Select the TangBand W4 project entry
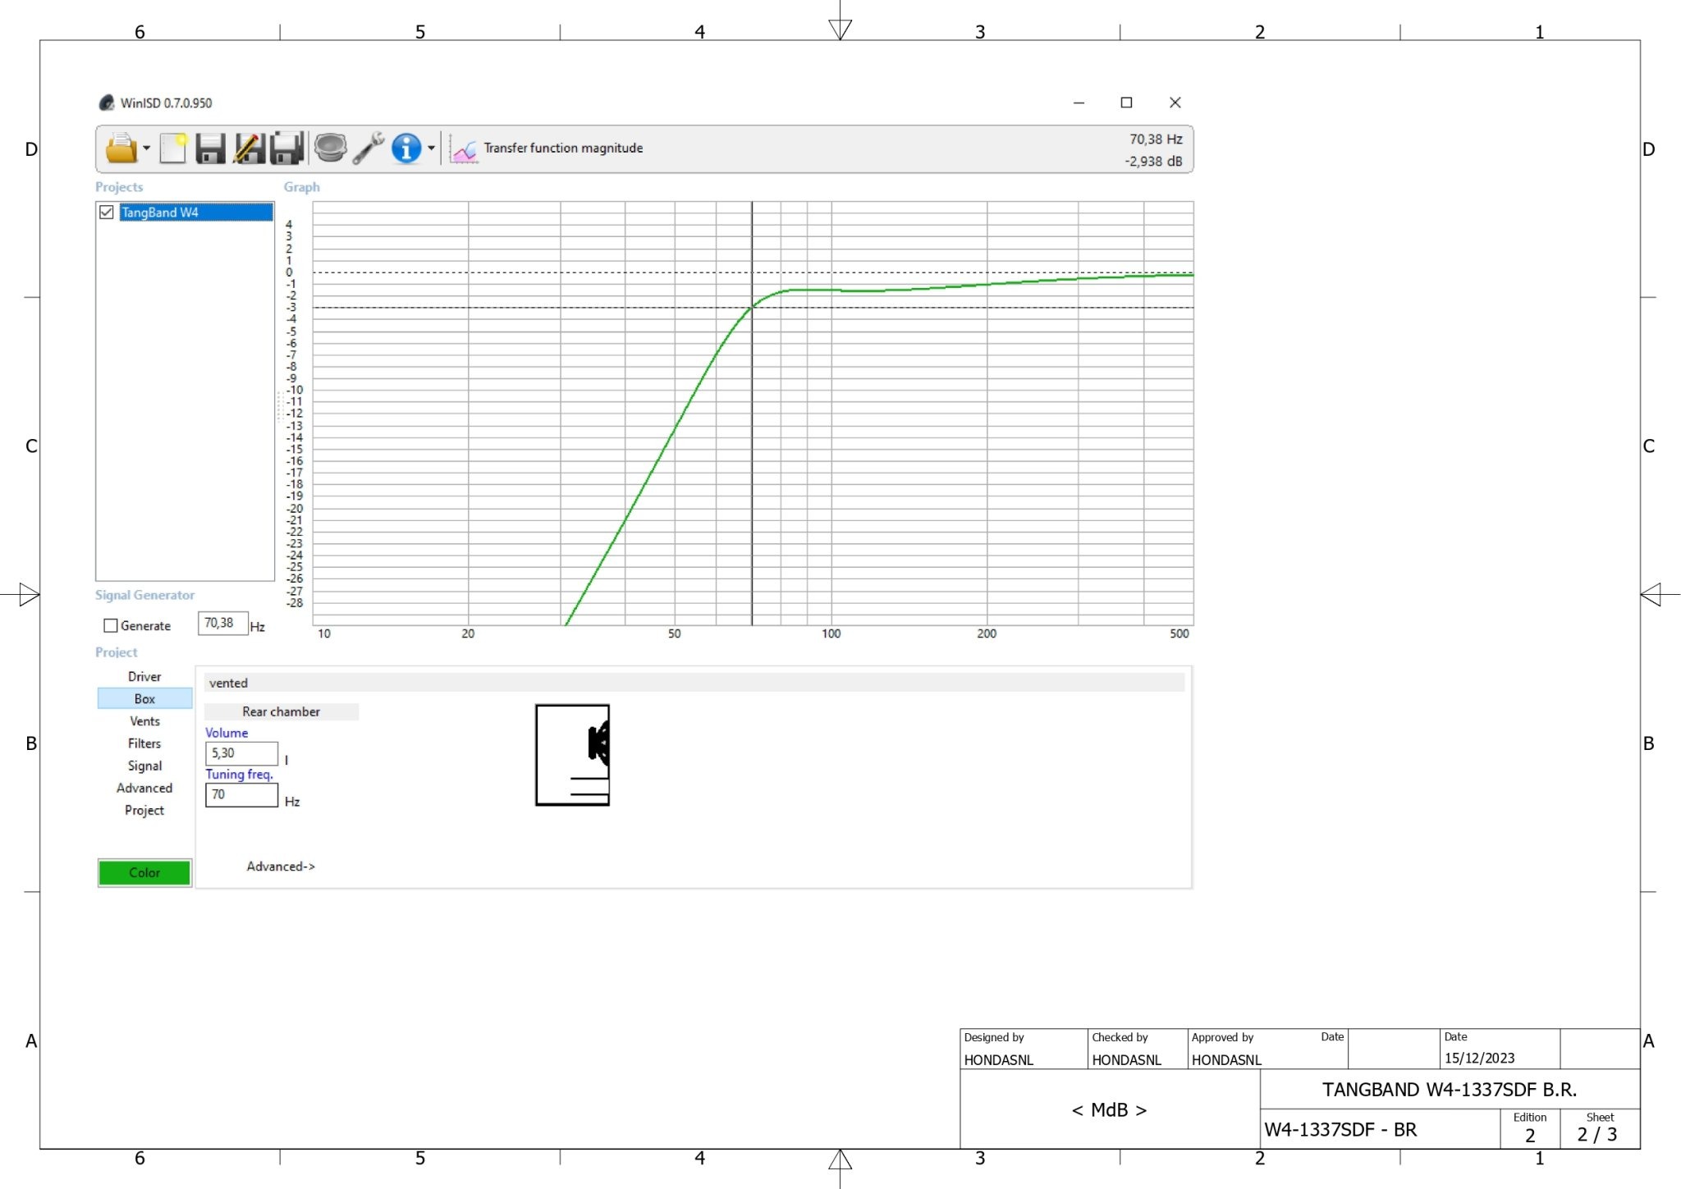 [x=196, y=213]
